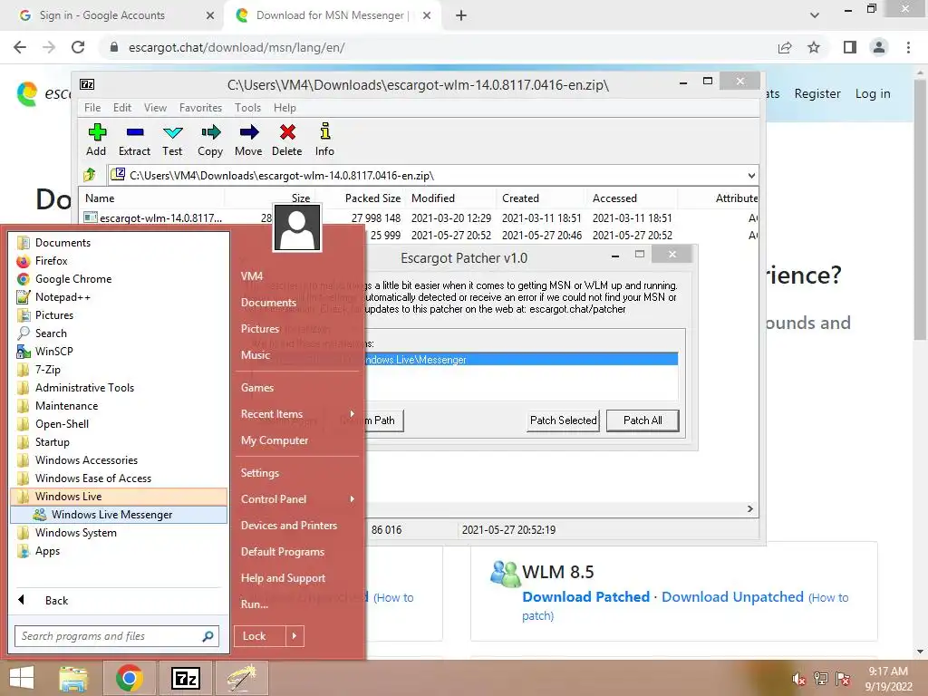The height and width of the screenshot is (696, 928).
Task: Go up one folder level in 7-Zip
Action: point(90,175)
